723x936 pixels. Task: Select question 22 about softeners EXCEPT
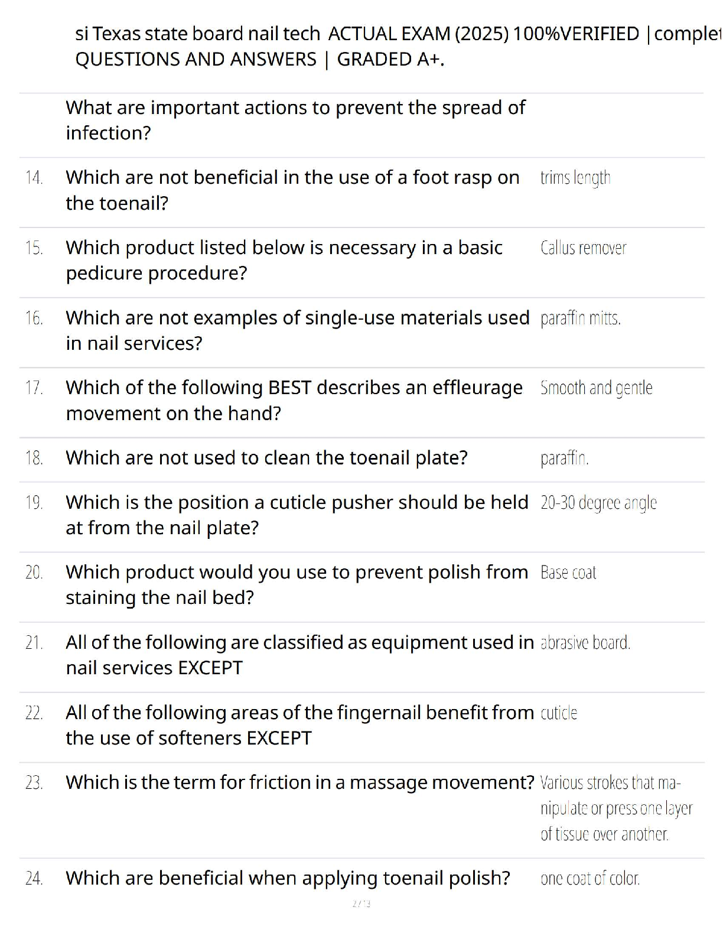(x=300, y=725)
